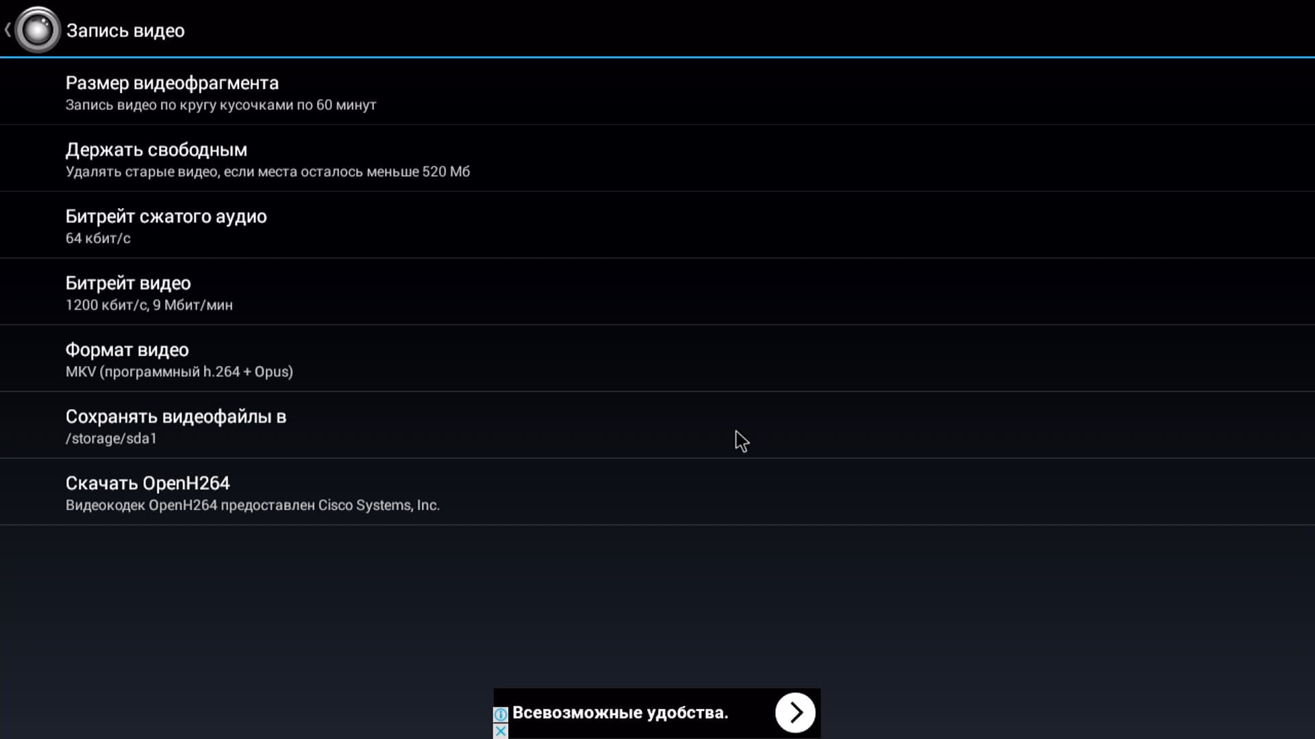
Task: Click the '/storage/sda1' path value
Action: pyautogui.click(x=111, y=439)
